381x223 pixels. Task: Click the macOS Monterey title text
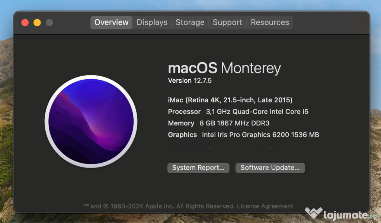point(224,69)
